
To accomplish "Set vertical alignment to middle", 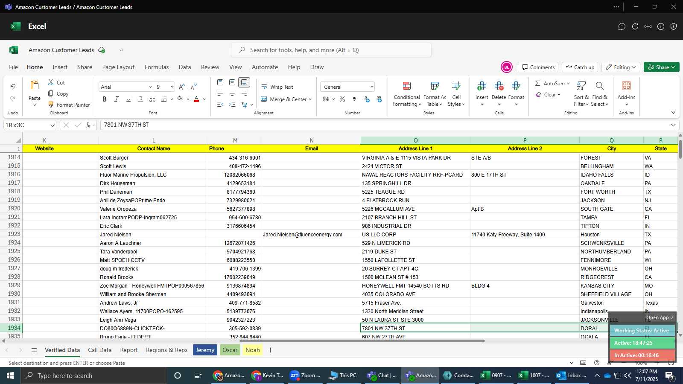I will [232, 82].
